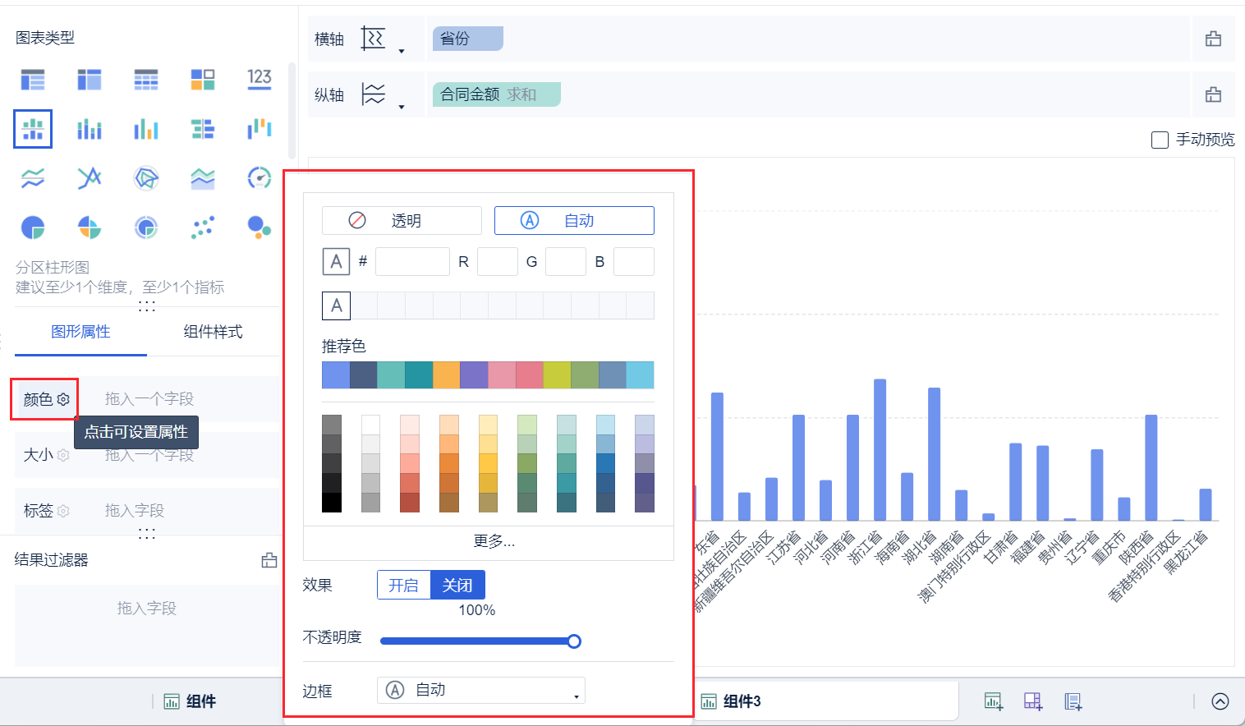This screenshot has height=726, width=1245.
Task: Click the 不透明度 slider handle
Action: click(x=574, y=641)
